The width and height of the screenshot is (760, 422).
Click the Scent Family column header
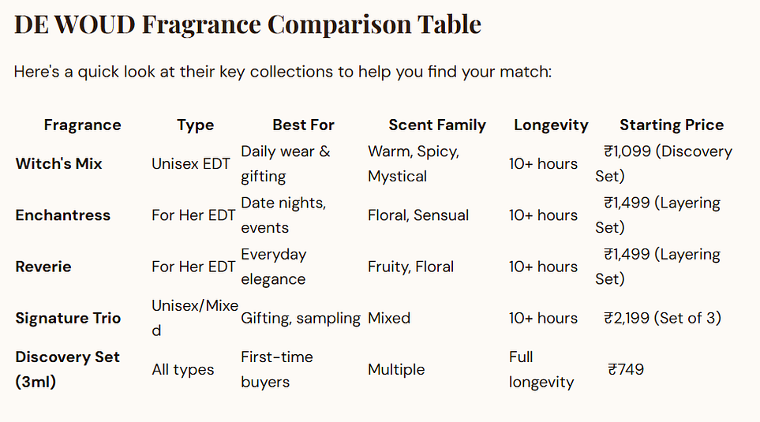coord(436,125)
